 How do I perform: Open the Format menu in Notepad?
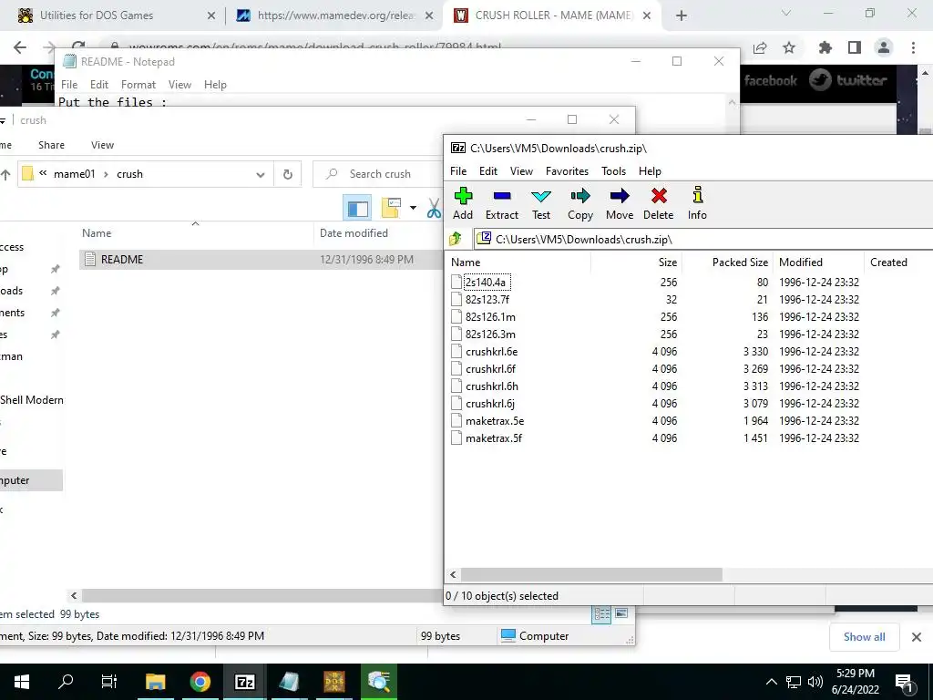point(138,85)
